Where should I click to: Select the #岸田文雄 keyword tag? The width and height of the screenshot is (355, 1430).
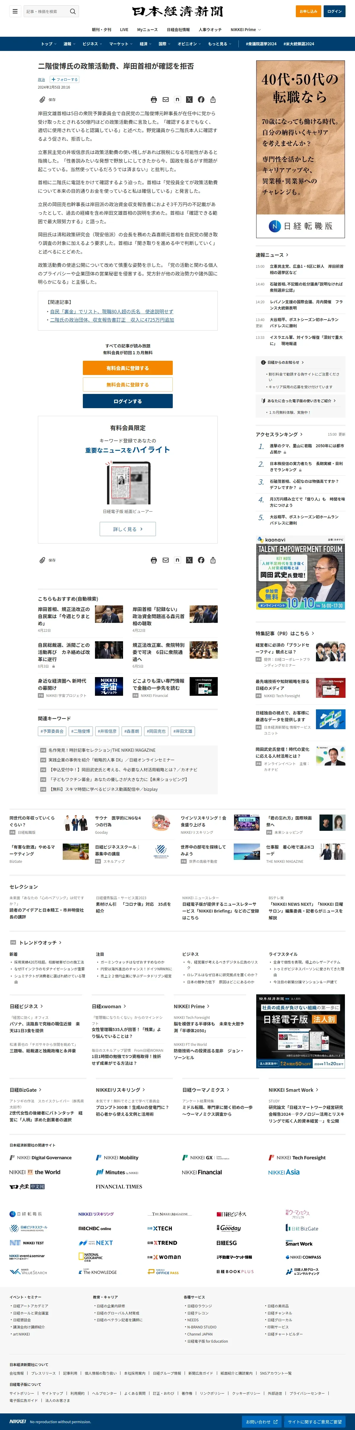(183, 731)
